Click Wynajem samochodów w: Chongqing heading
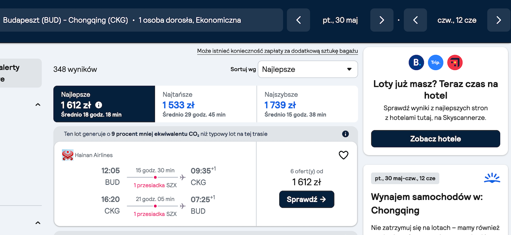This screenshot has height=235, width=511. 427,204
